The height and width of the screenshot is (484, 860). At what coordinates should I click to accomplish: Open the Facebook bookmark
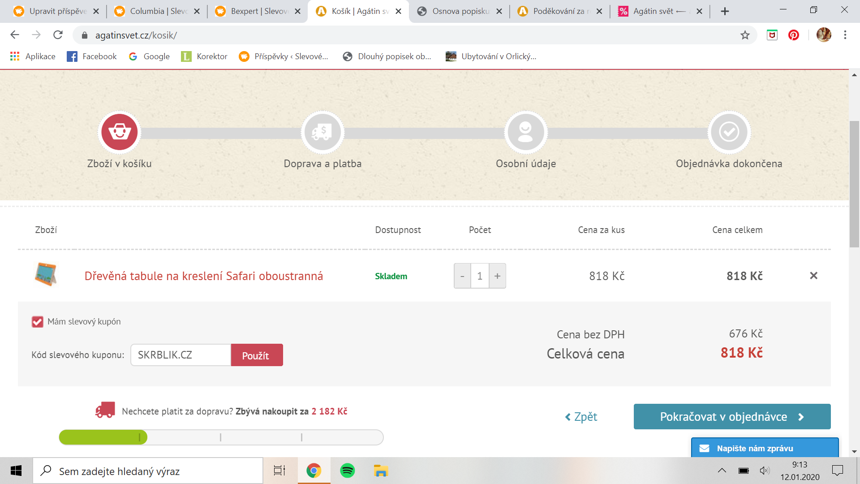click(x=92, y=56)
